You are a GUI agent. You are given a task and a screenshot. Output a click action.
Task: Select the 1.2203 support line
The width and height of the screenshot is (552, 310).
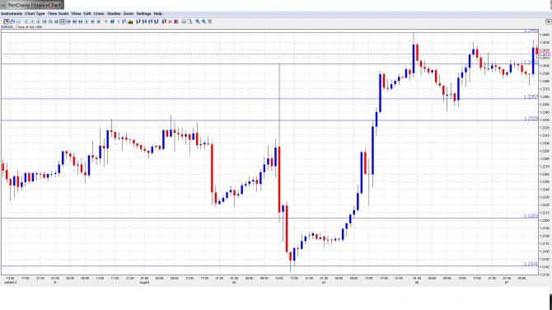click(269, 218)
